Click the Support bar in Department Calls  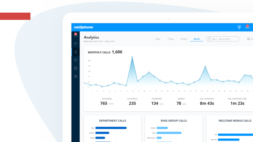102,133
